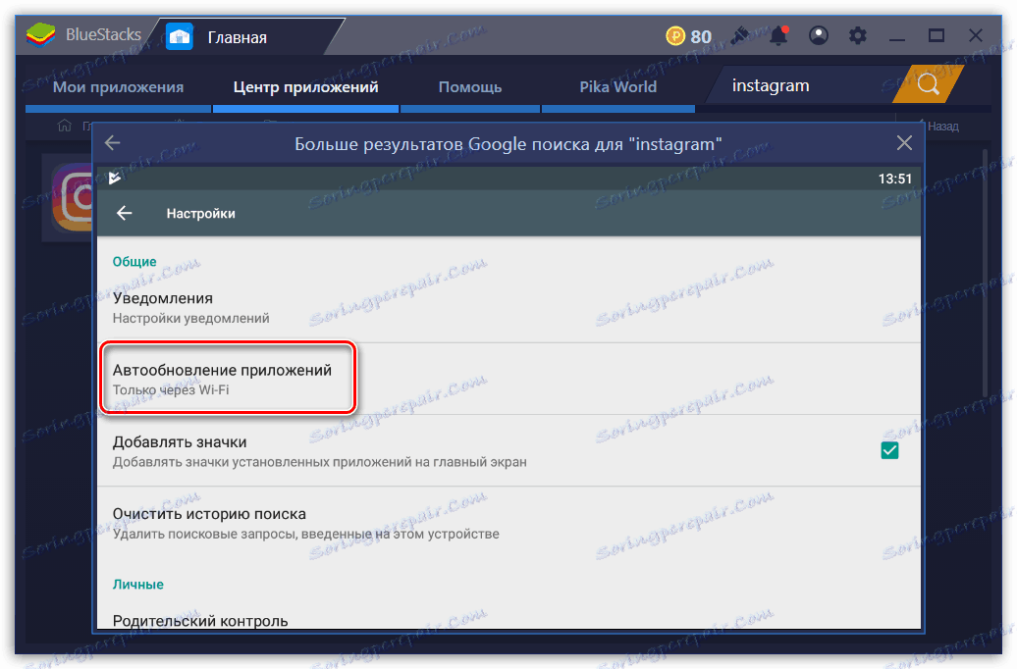
Task: Click the Play Store icon in status bar
Action: [x=115, y=179]
